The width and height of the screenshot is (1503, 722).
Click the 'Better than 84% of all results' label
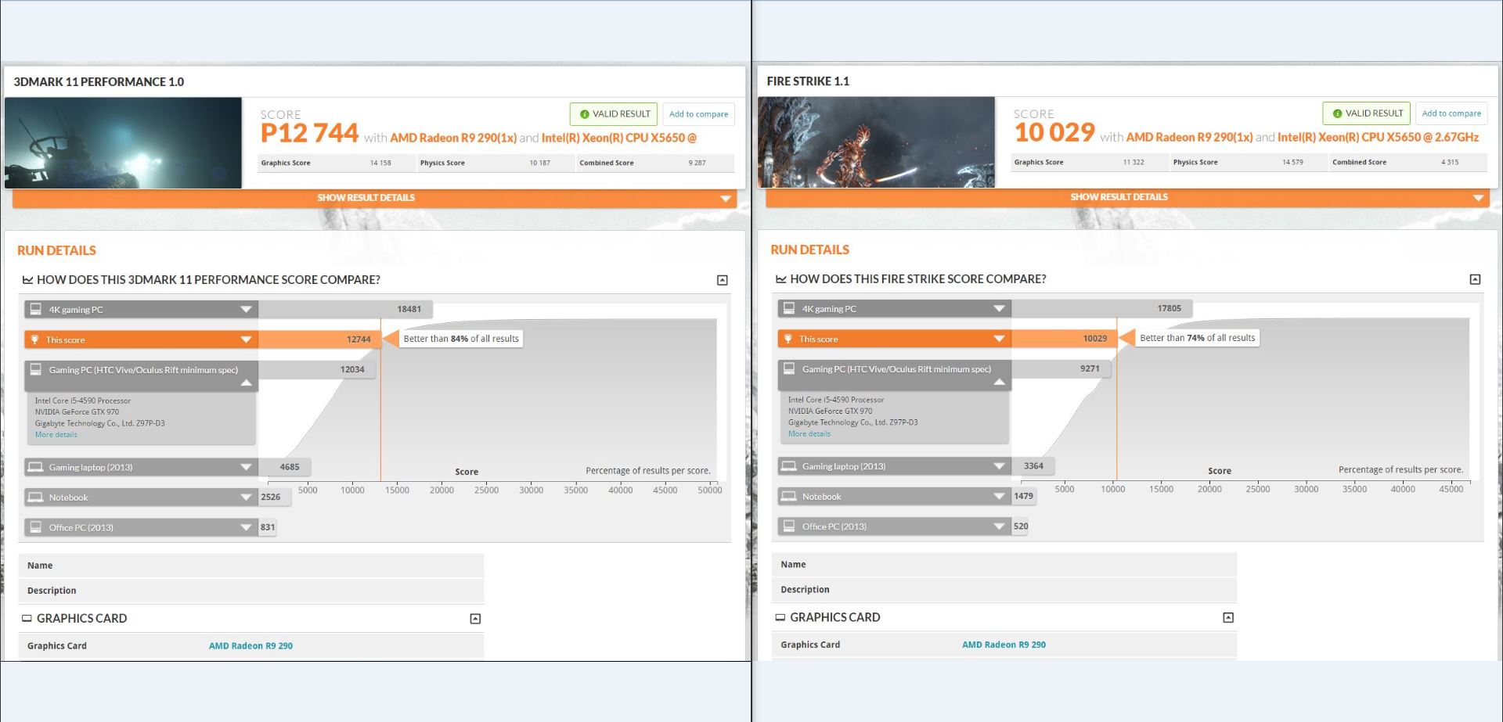pyautogui.click(x=461, y=339)
